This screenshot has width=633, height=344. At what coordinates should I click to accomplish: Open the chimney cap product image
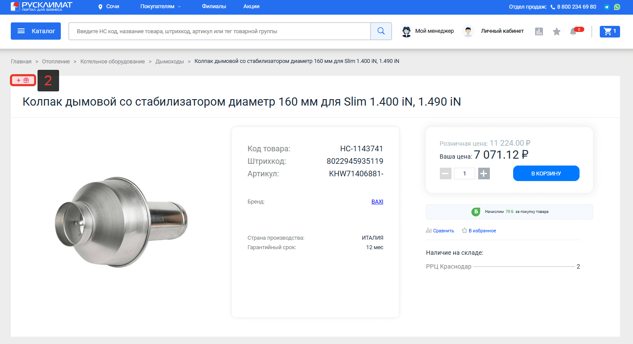(x=121, y=222)
